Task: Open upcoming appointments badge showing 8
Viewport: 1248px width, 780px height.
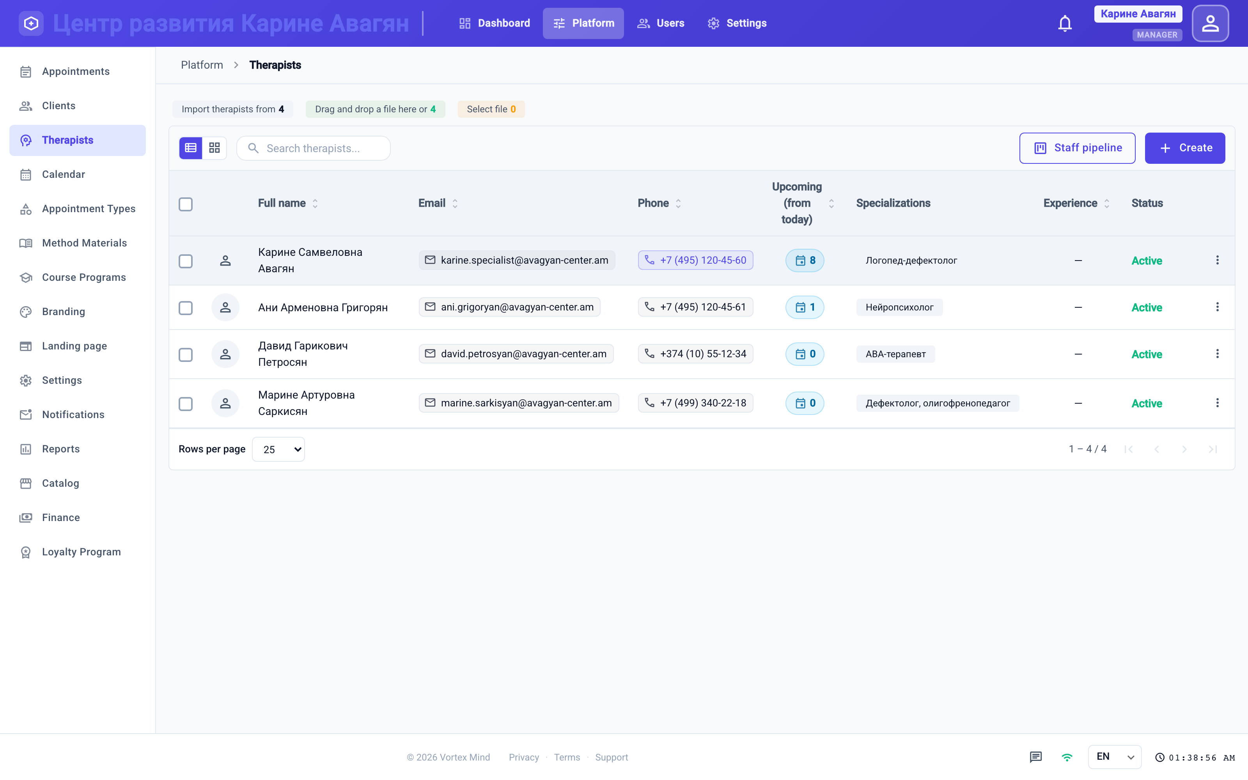Action: 805,261
